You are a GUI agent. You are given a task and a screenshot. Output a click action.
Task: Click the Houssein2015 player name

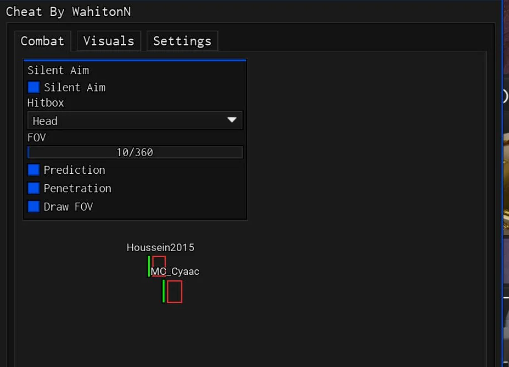point(160,247)
